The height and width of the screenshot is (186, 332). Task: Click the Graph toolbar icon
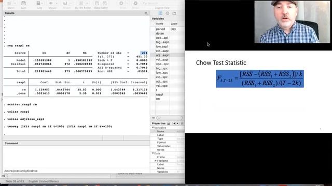(x=65, y=4)
